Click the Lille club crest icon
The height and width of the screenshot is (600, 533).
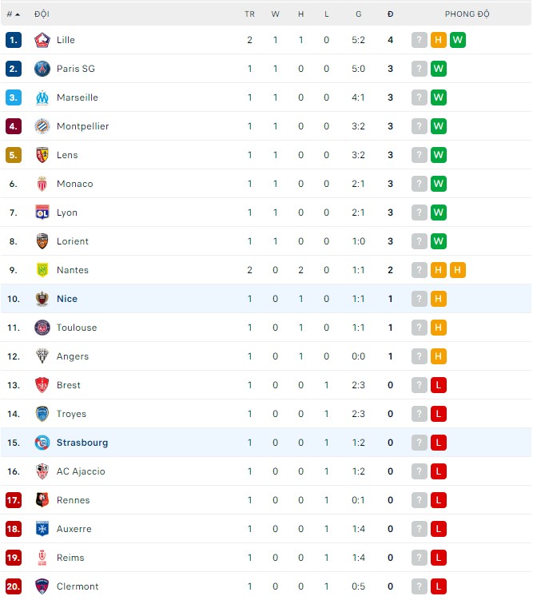click(x=42, y=40)
